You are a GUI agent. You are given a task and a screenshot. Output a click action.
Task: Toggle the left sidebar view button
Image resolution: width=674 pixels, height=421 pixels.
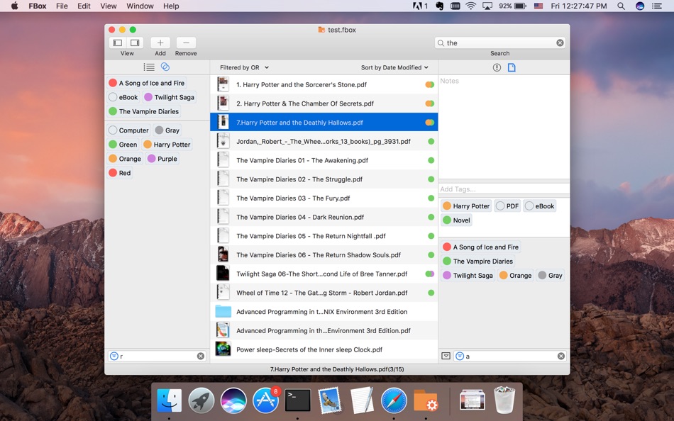pyautogui.click(x=118, y=43)
